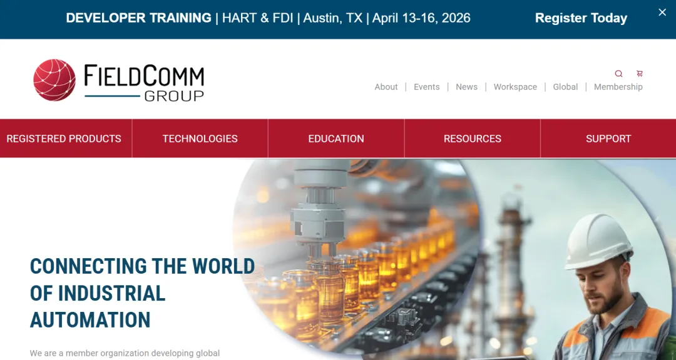This screenshot has width=676, height=360.
Task: Click the Developer Training banner text
Action: (268, 18)
